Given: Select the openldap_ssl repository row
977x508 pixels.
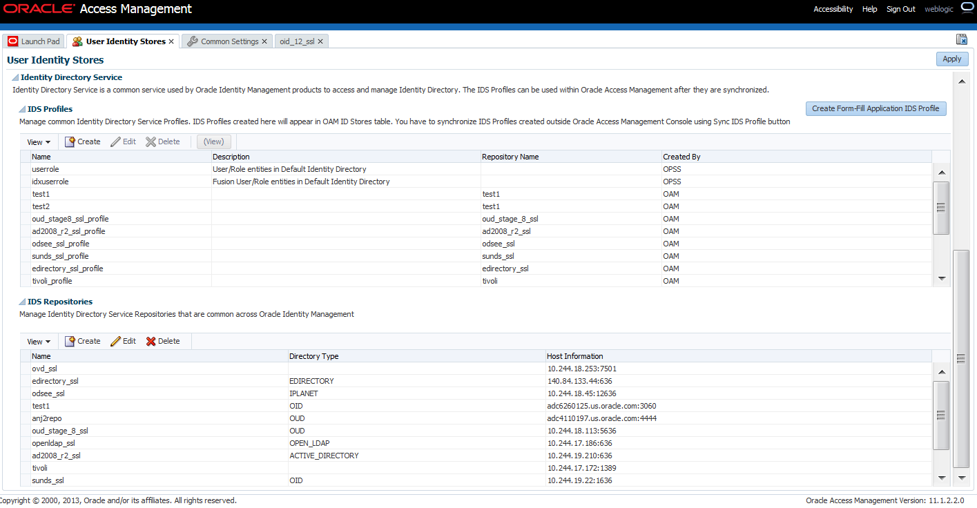Looking at the screenshot, I should (x=476, y=443).
